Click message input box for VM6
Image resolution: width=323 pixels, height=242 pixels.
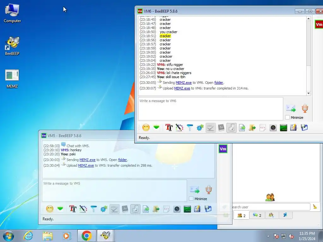[210, 109]
